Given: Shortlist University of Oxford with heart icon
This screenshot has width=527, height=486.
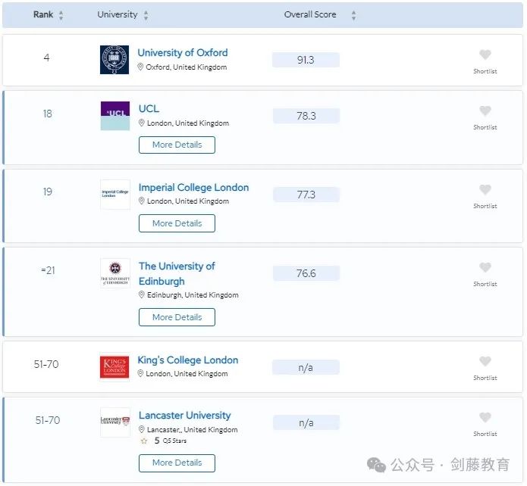Looking at the screenshot, I should pyautogui.click(x=485, y=55).
